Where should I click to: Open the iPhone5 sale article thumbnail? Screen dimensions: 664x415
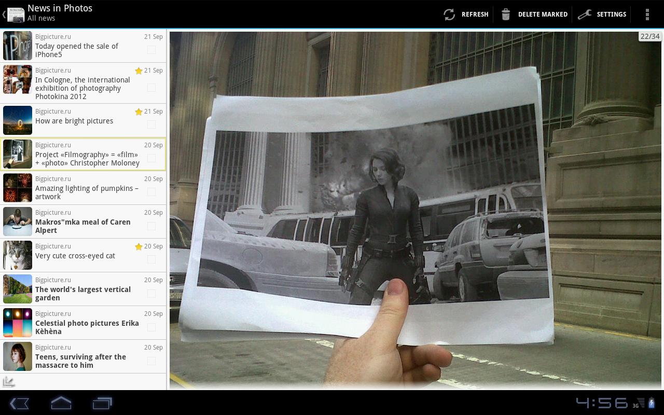click(x=18, y=46)
